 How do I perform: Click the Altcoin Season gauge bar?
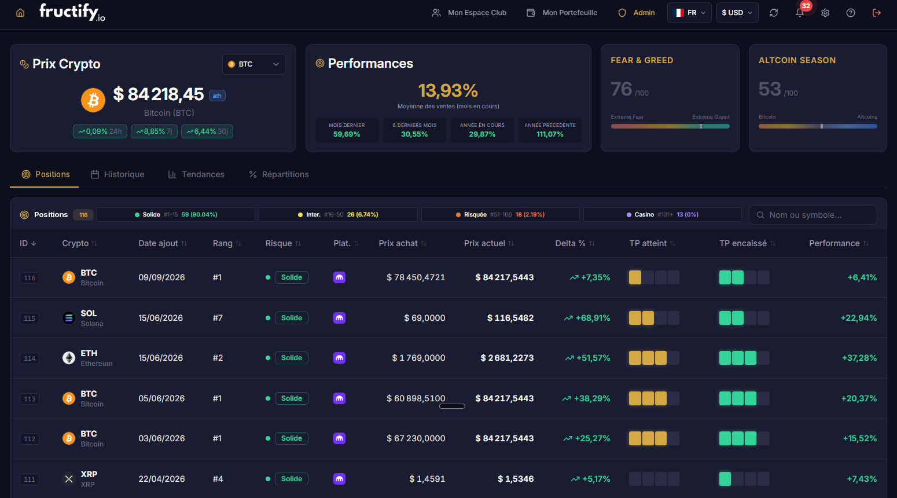(x=818, y=126)
